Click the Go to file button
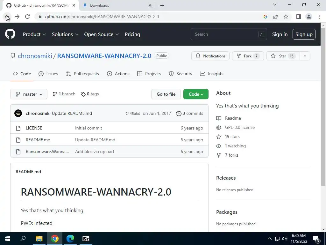This screenshot has height=245, width=326. tap(166, 94)
